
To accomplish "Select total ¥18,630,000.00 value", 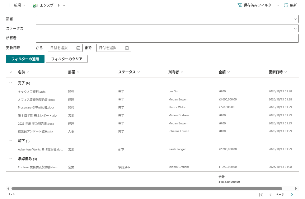I will coord(229,182).
